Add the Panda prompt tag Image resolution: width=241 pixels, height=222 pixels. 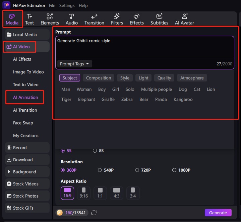pyautogui.click(x=161, y=100)
